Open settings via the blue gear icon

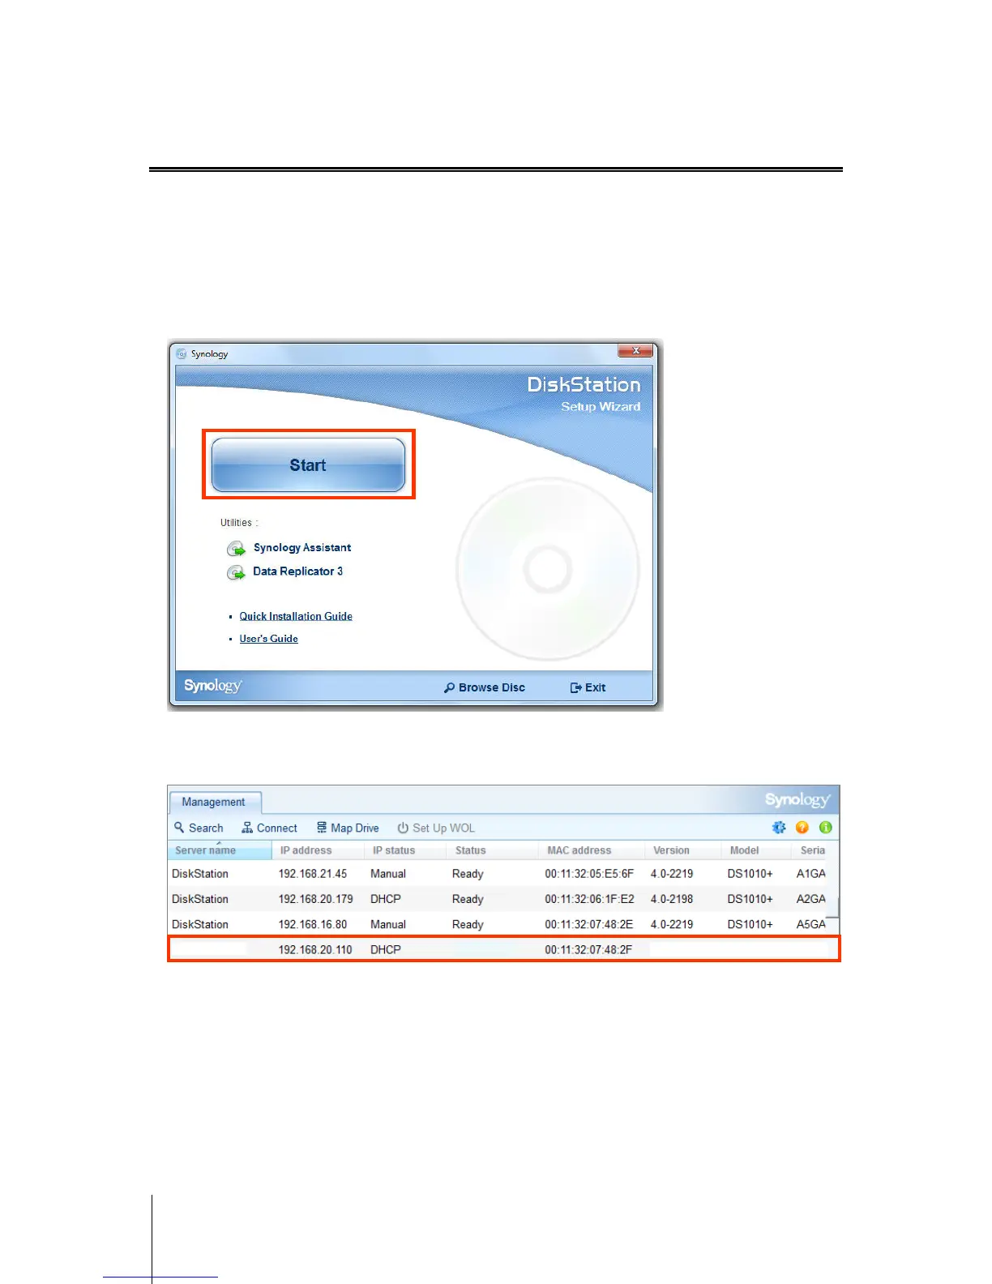(779, 828)
